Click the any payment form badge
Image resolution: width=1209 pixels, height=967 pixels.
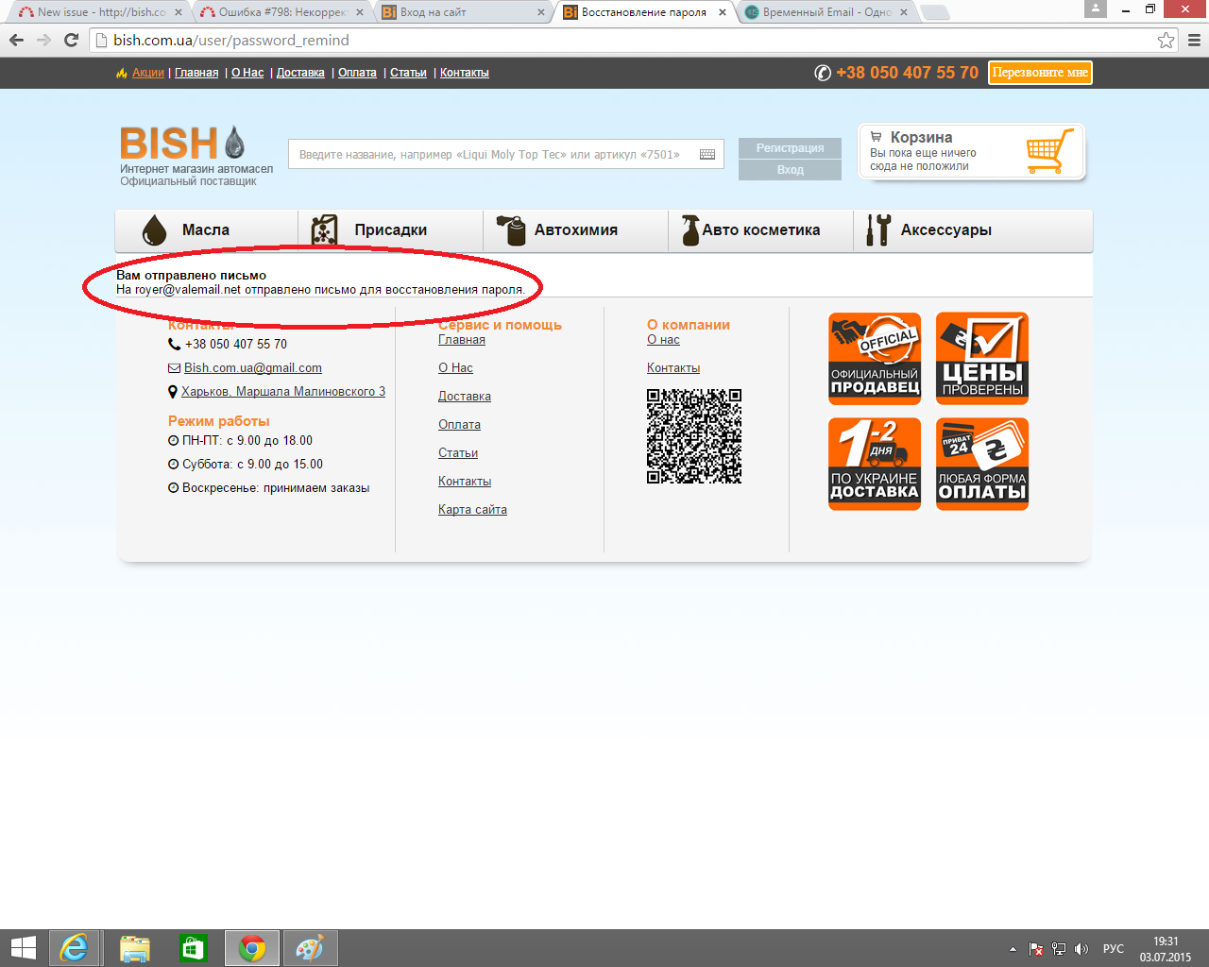(982, 464)
